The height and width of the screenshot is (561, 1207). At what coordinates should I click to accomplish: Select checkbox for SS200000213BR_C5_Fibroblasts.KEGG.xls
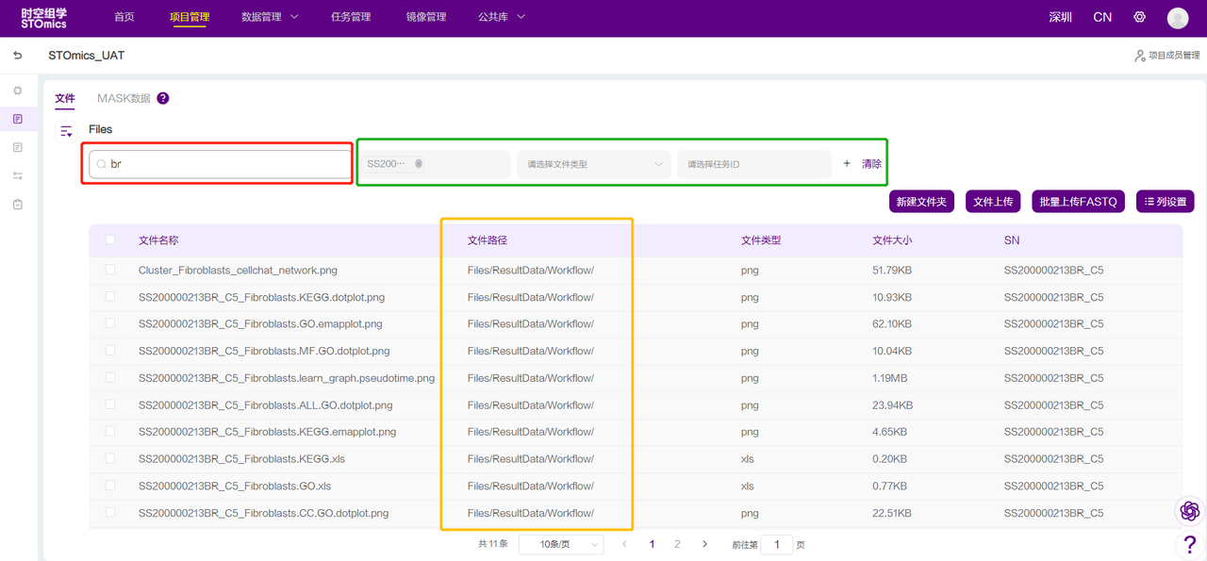(x=110, y=458)
